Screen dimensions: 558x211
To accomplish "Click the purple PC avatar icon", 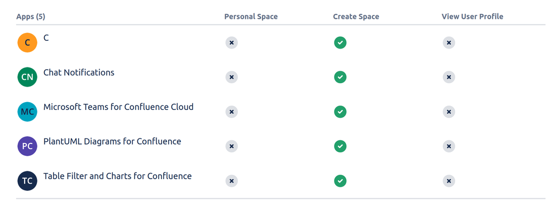I will [27, 146].
